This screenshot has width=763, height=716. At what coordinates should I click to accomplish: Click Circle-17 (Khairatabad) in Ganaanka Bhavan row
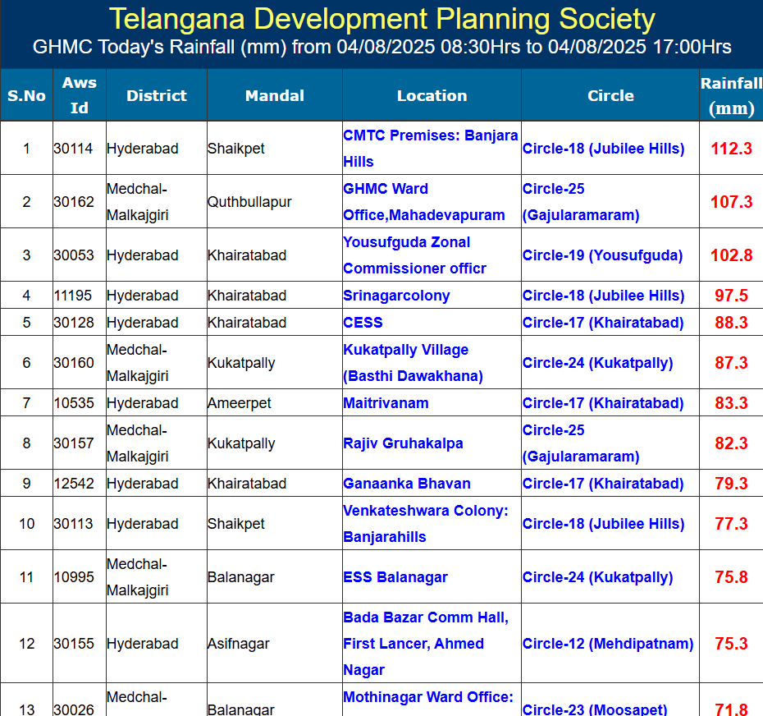click(603, 483)
